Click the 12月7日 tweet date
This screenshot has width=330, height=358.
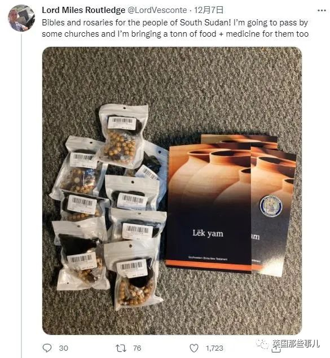pyautogui.click(x=209, y=10)
